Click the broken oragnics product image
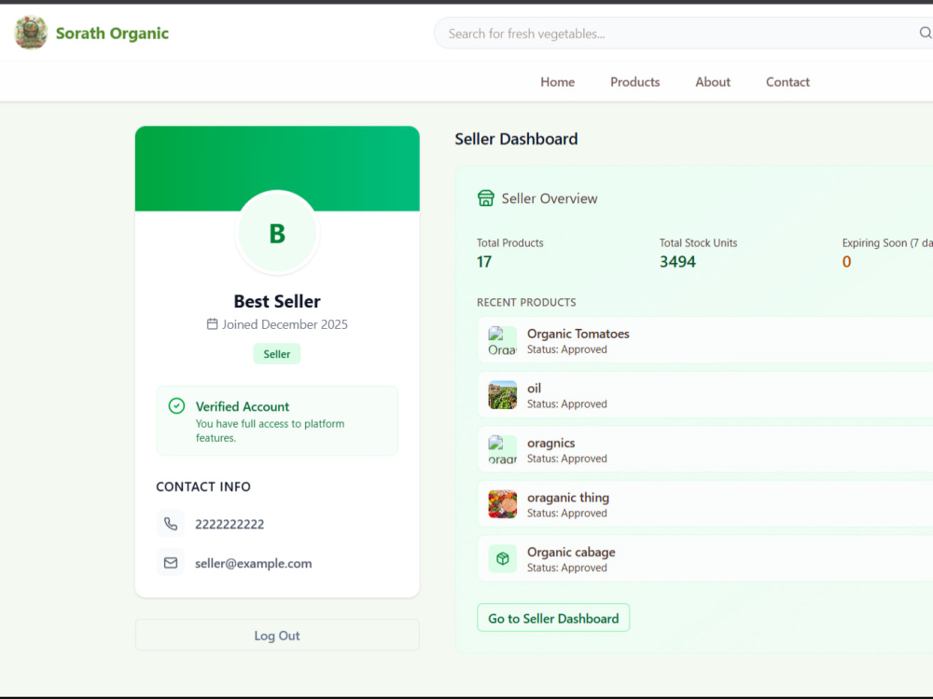 (x=503, y=449)
